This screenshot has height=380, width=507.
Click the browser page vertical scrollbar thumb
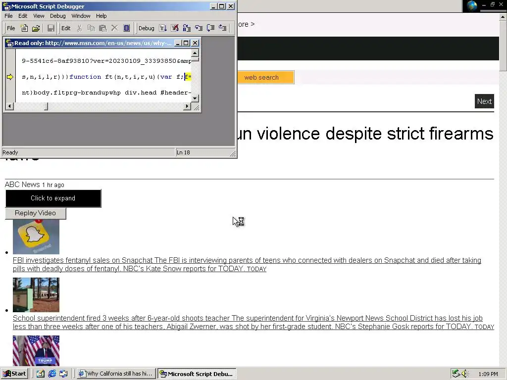pyautogui.click(x=503, y=45)
